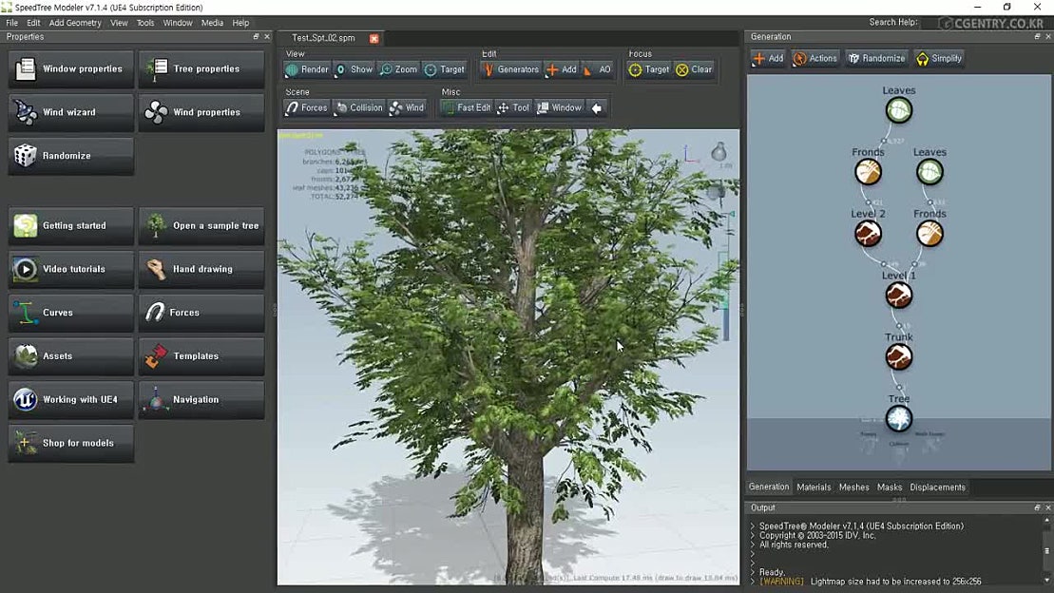1054x593 pixels.
Task: Open the Tools menu
Action: click(x=144, y=22)
